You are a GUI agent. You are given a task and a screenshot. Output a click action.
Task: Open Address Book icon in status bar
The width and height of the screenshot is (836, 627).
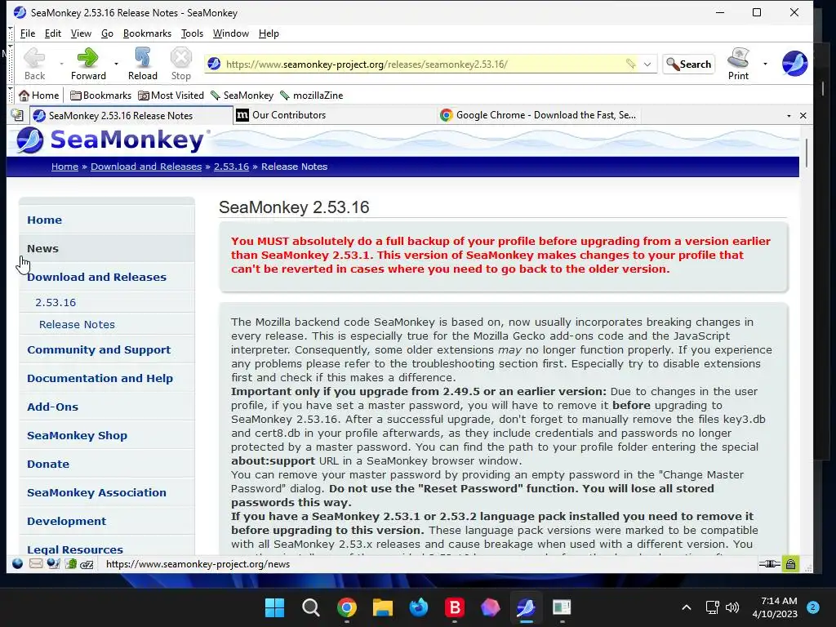(x=71, y=563)
